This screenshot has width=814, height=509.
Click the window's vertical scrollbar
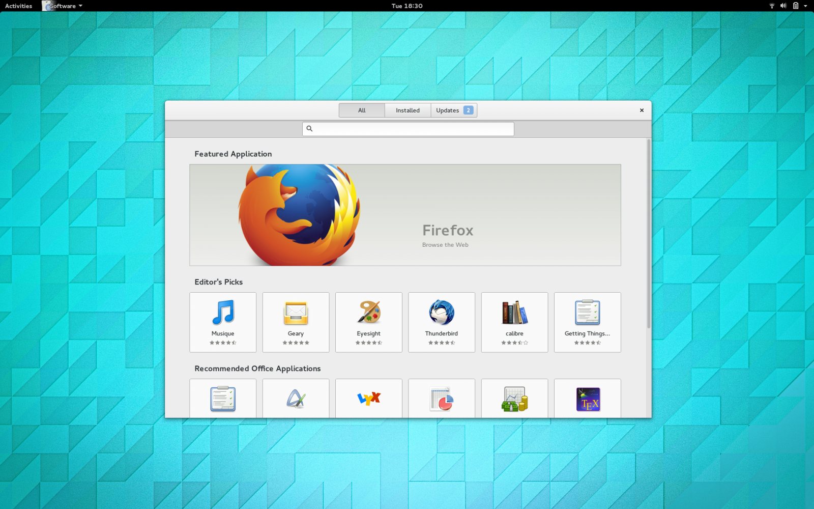point(649,234)
